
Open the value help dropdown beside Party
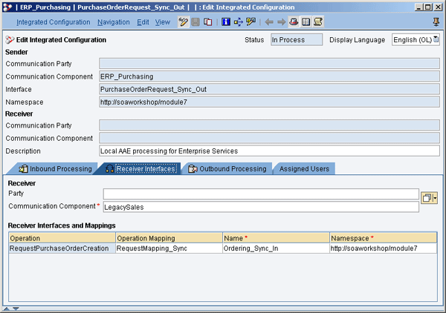[x=429, y=198]
